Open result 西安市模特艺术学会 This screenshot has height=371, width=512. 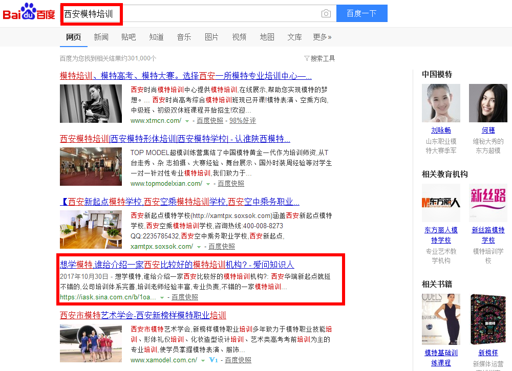(143, 315)
